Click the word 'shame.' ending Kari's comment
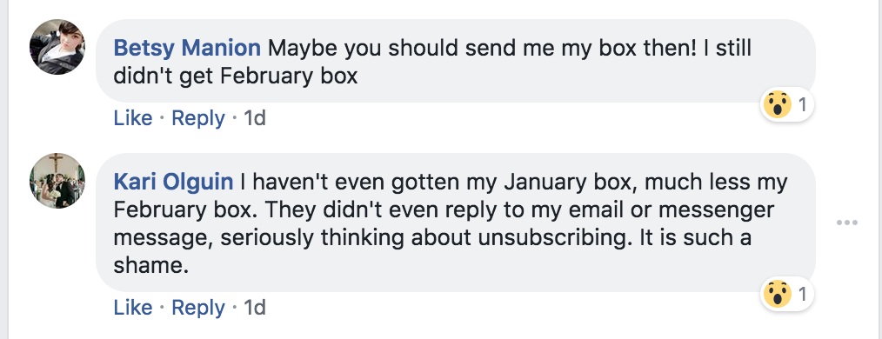 (x=150, y=265)
